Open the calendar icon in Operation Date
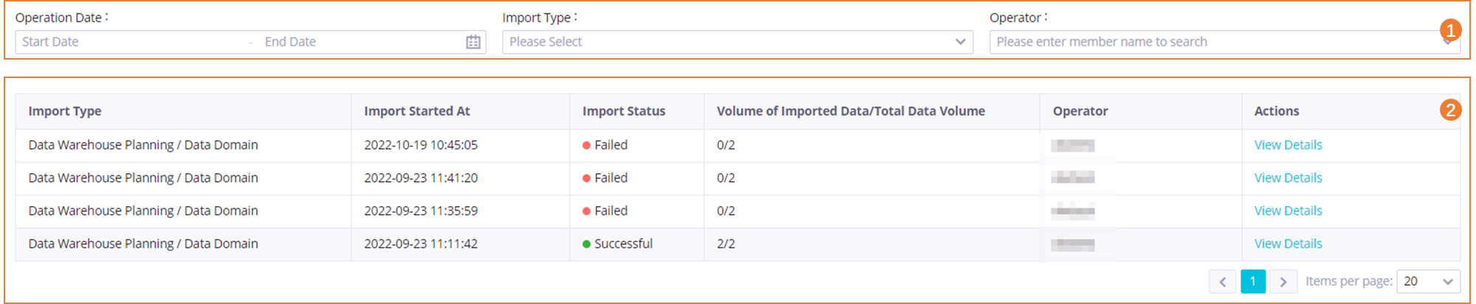 473,42
